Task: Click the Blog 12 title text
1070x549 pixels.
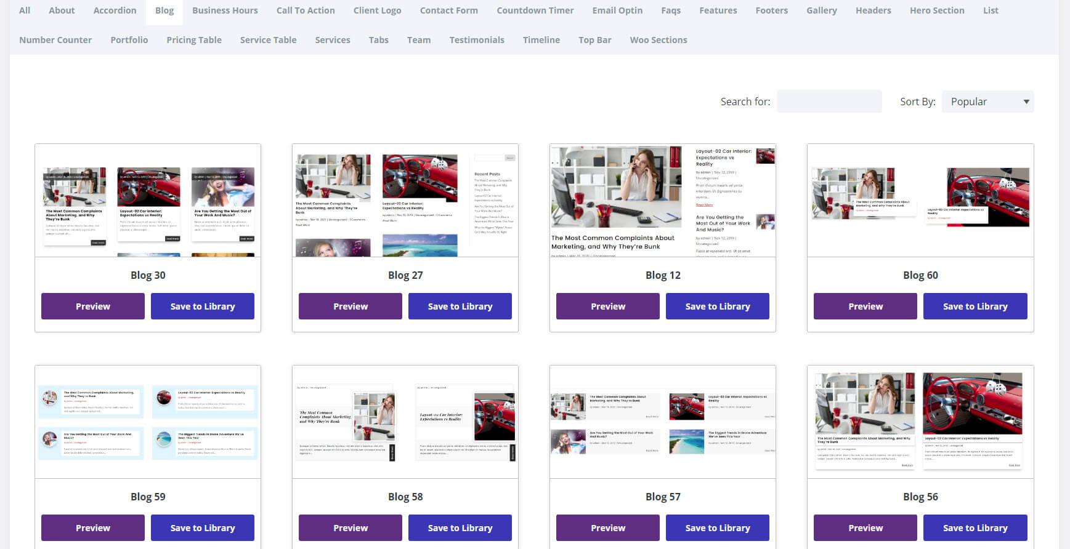Action: (x=663, y=275)
